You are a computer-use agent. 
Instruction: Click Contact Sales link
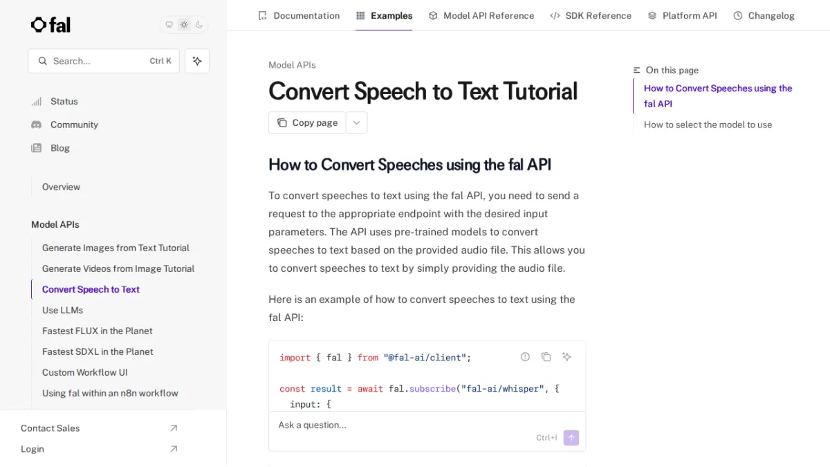coord(100,428)
